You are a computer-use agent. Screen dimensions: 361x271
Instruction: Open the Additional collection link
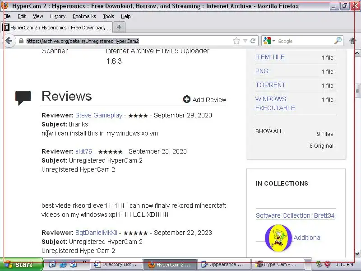point(308,238)
